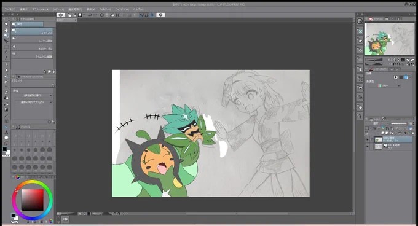Adjust the layer opacity slider
This screenshot has width=418, height=226.
[399, 123]
